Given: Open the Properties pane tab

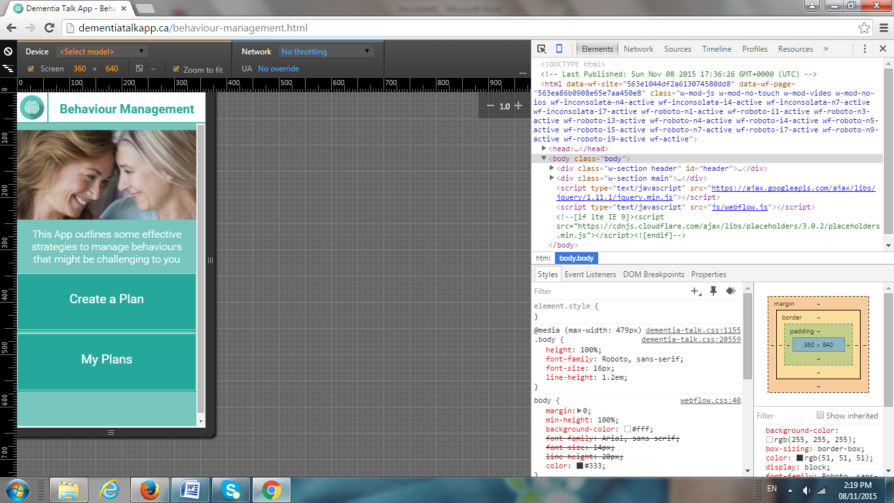Looking at the screenshot, I should 709,274.
